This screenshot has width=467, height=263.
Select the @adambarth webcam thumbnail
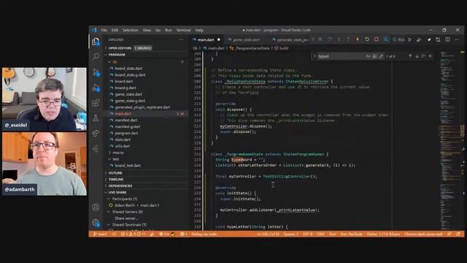pos(45,164)
